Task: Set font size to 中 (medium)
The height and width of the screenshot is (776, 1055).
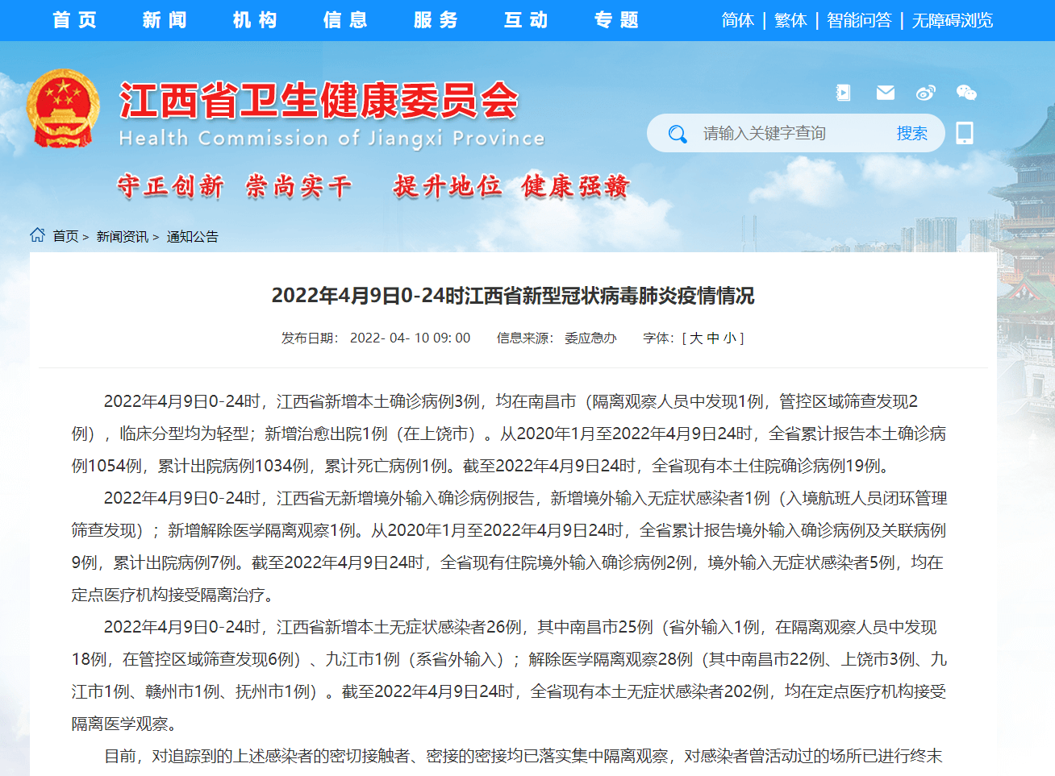Action: coord(713,338)
